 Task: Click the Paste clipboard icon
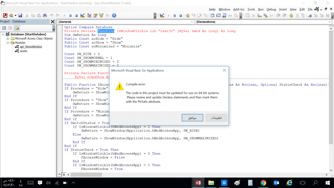click(x=39, y=16)
